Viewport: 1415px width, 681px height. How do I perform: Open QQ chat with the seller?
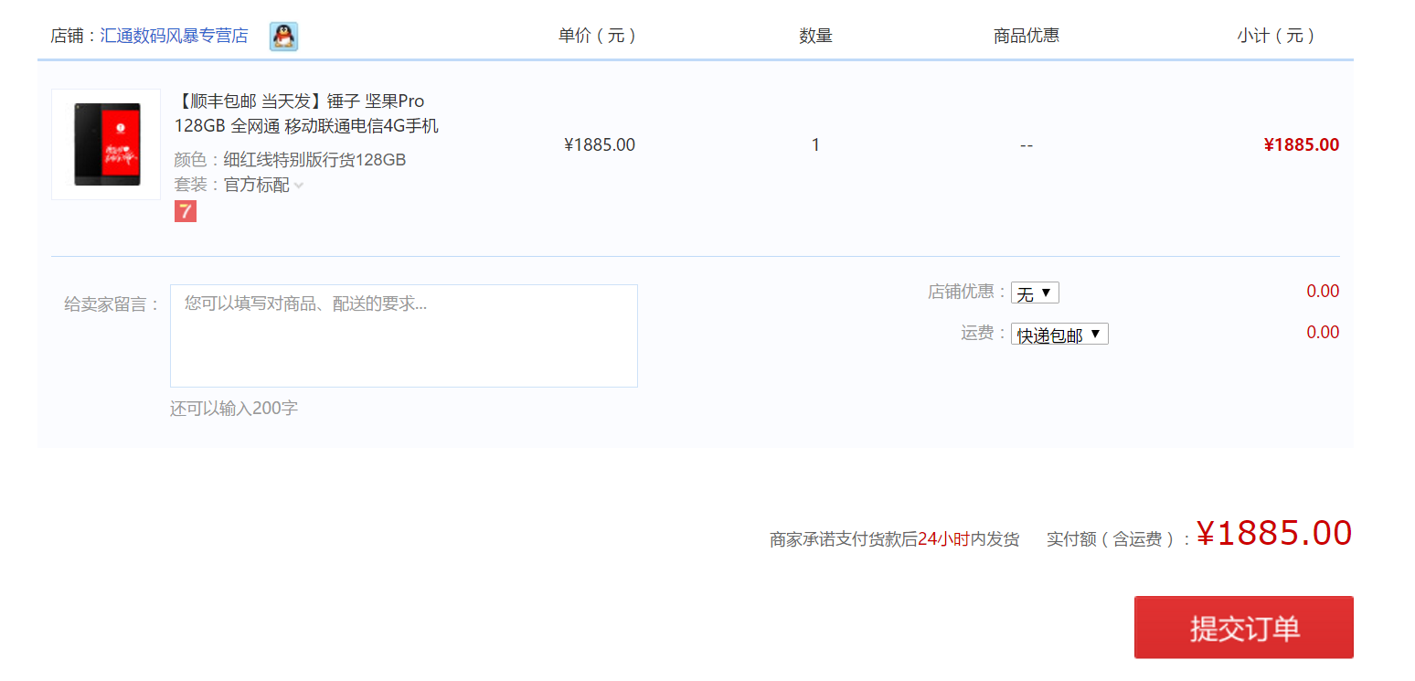283,37
